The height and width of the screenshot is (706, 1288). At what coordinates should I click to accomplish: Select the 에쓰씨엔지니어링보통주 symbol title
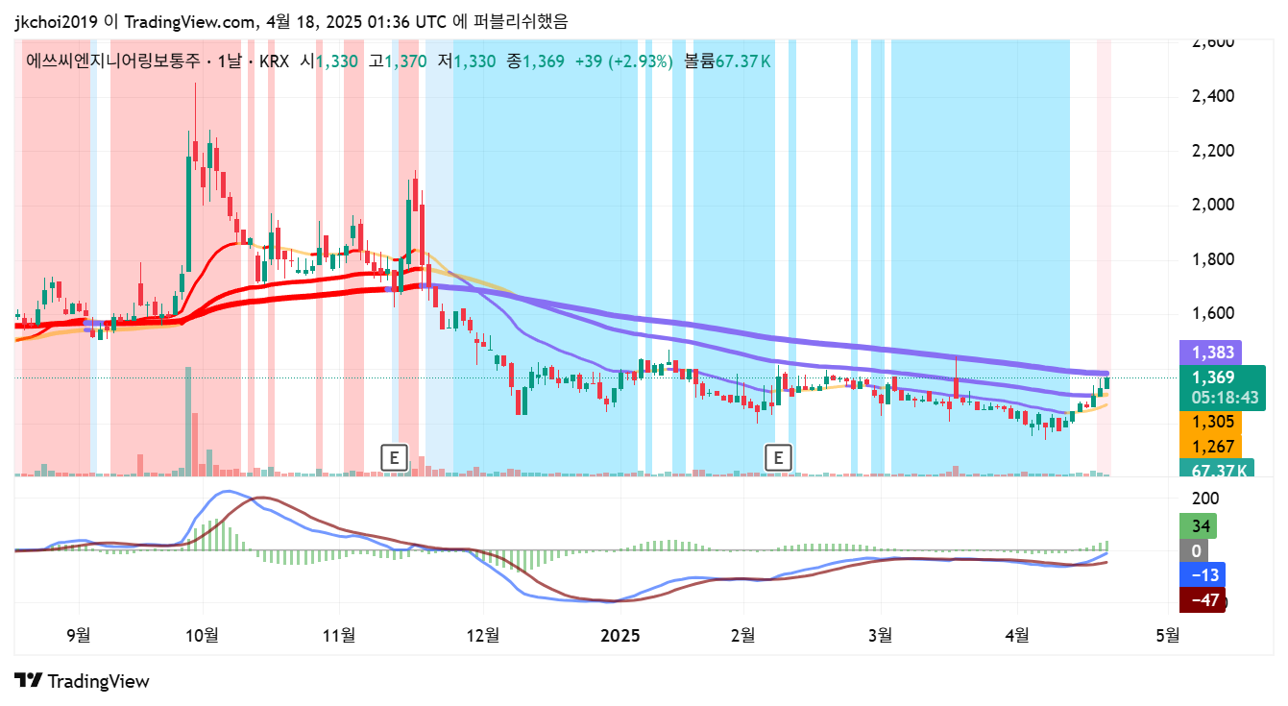(x=113, y=61)
